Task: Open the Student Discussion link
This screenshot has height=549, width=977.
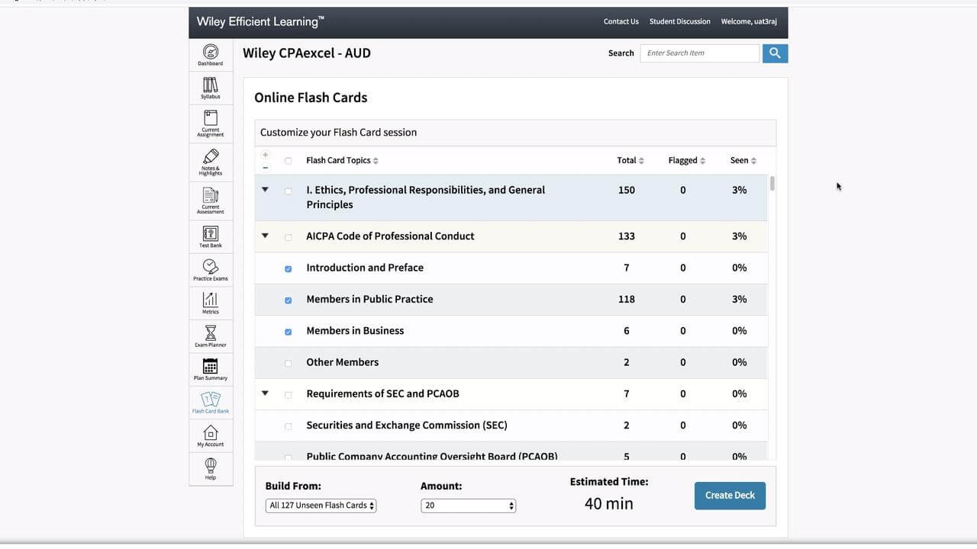Action: point(680,21)
